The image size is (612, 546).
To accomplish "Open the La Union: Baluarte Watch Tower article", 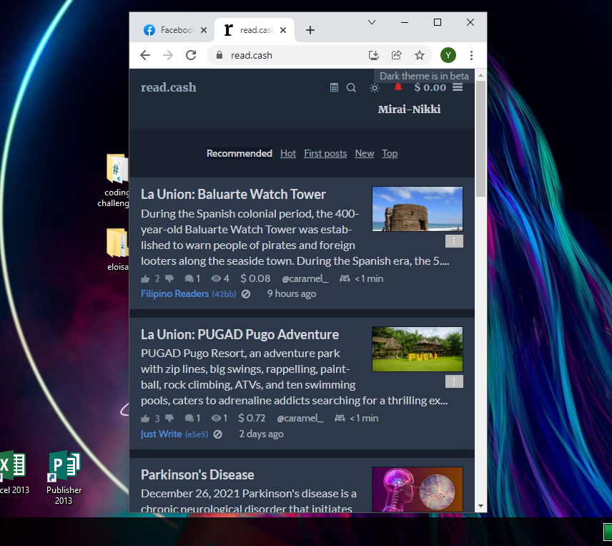I will [233, 195].
